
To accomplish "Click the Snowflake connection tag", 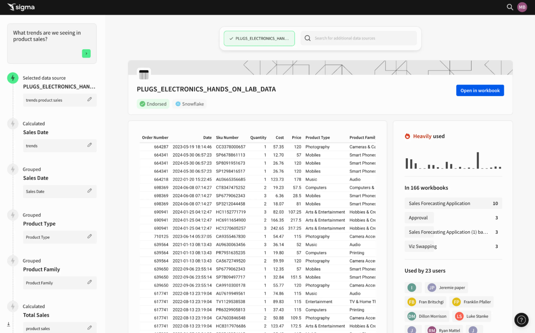I will (189, 104).
